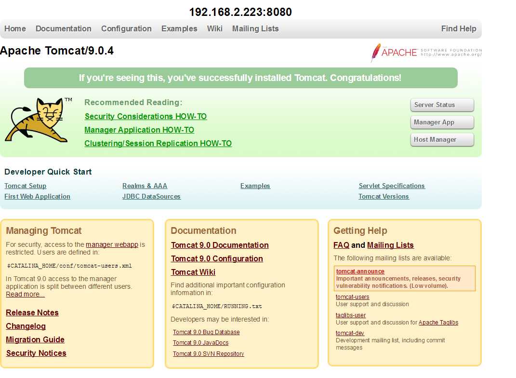Open the Release Notes link
Screen dimensions: 516x378
pos(32,312)
